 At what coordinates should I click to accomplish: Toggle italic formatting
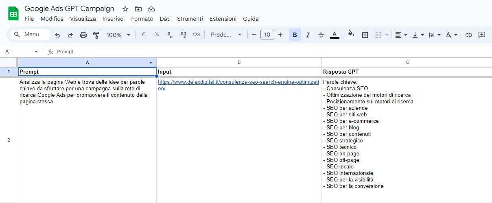(x=308, y=35)
